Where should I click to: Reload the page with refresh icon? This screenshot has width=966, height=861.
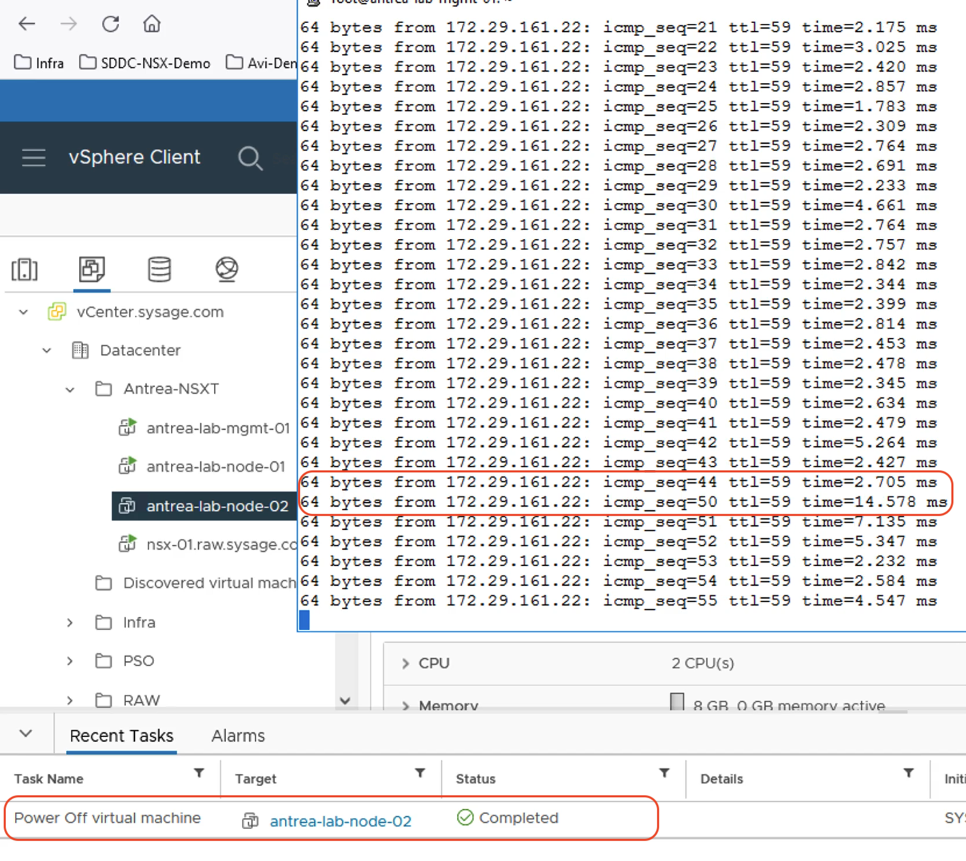tap(110, 24)
